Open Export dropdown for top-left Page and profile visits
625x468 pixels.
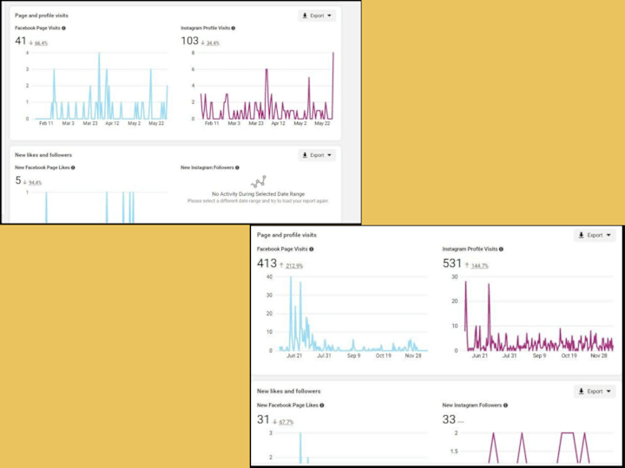[x=317, y=16]
